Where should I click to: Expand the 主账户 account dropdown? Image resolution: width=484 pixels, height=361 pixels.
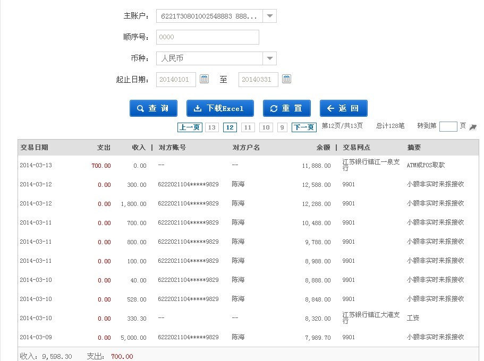pos(270,16)
